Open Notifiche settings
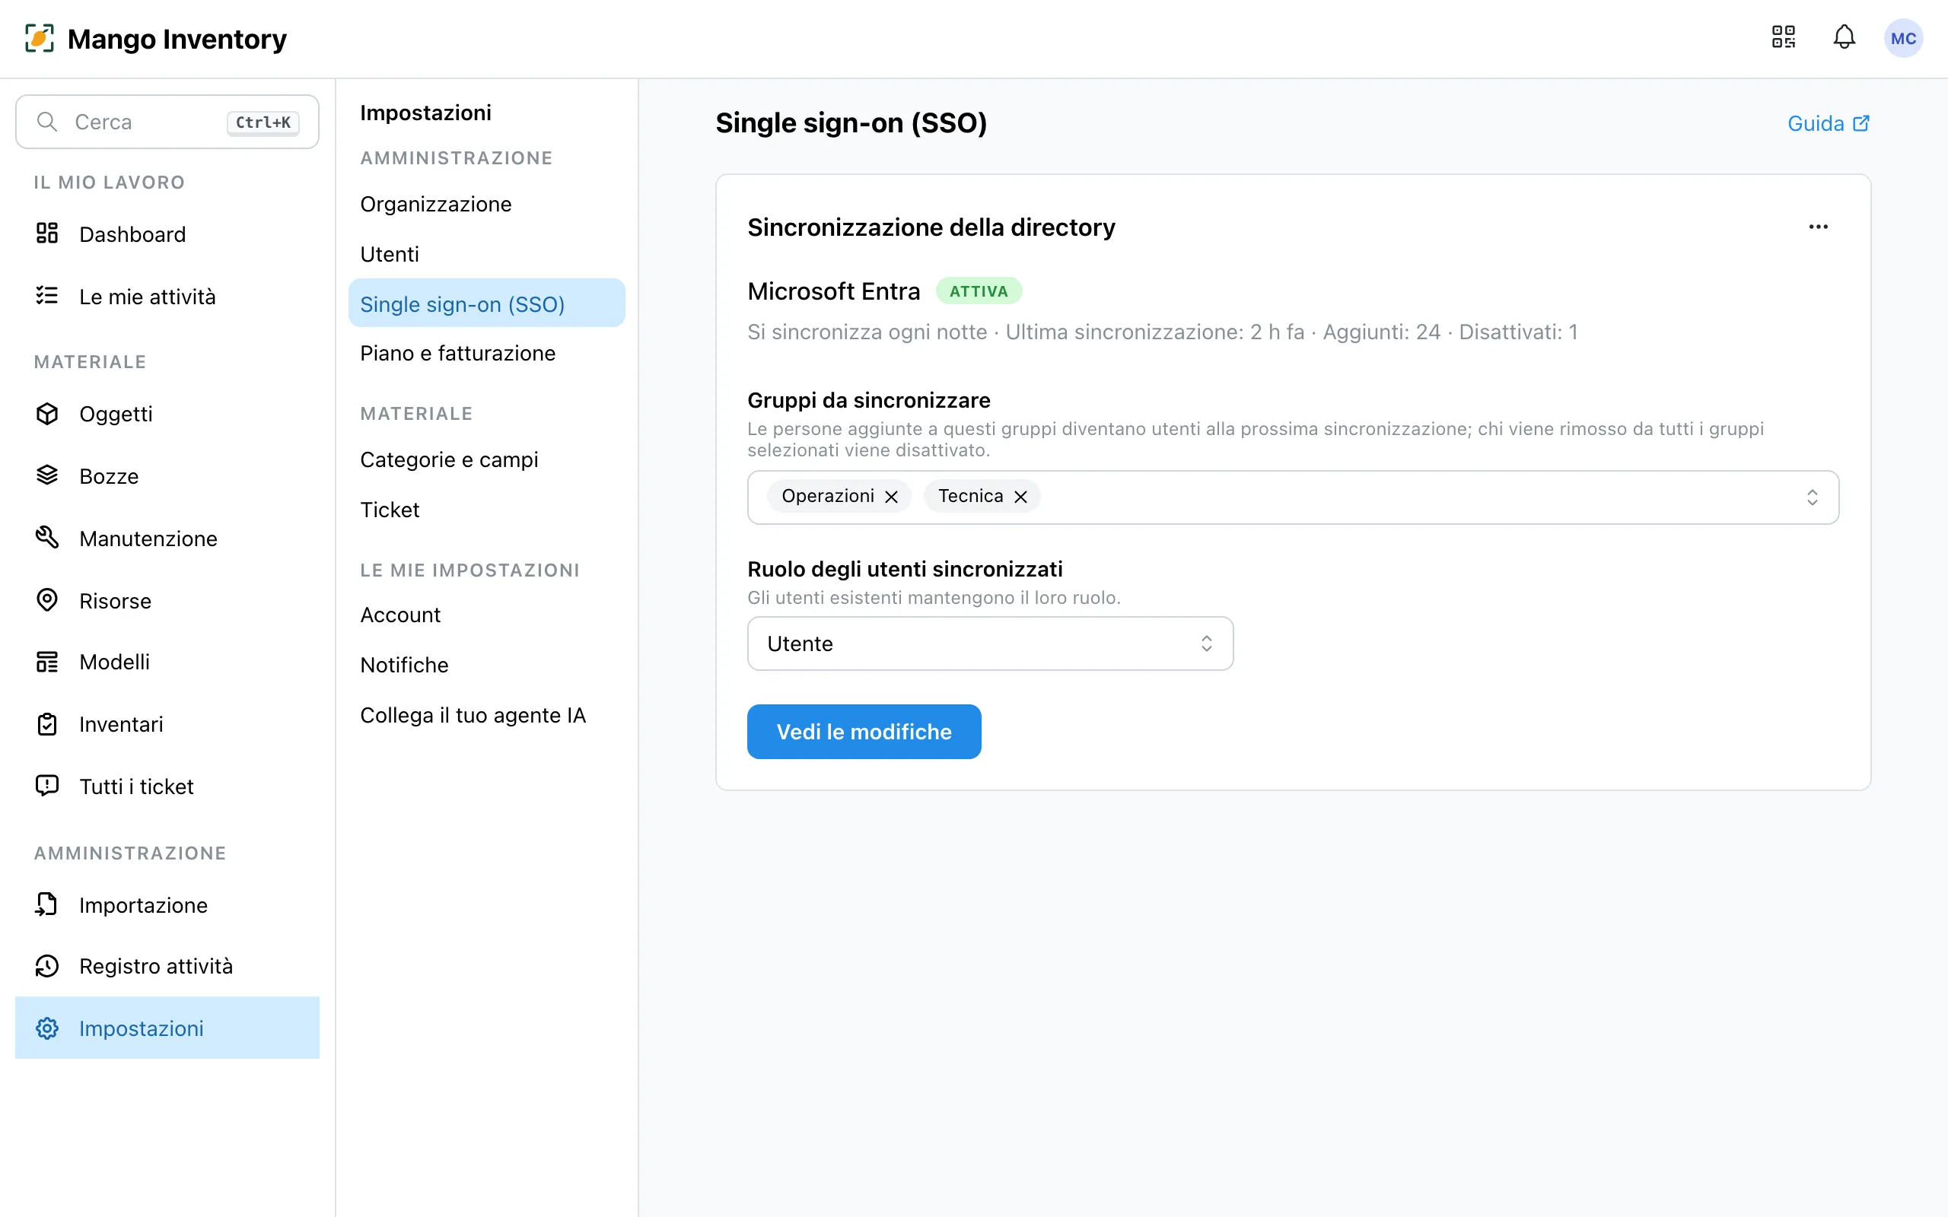This screenshot has width=1948, height=1217. (487, 664)
